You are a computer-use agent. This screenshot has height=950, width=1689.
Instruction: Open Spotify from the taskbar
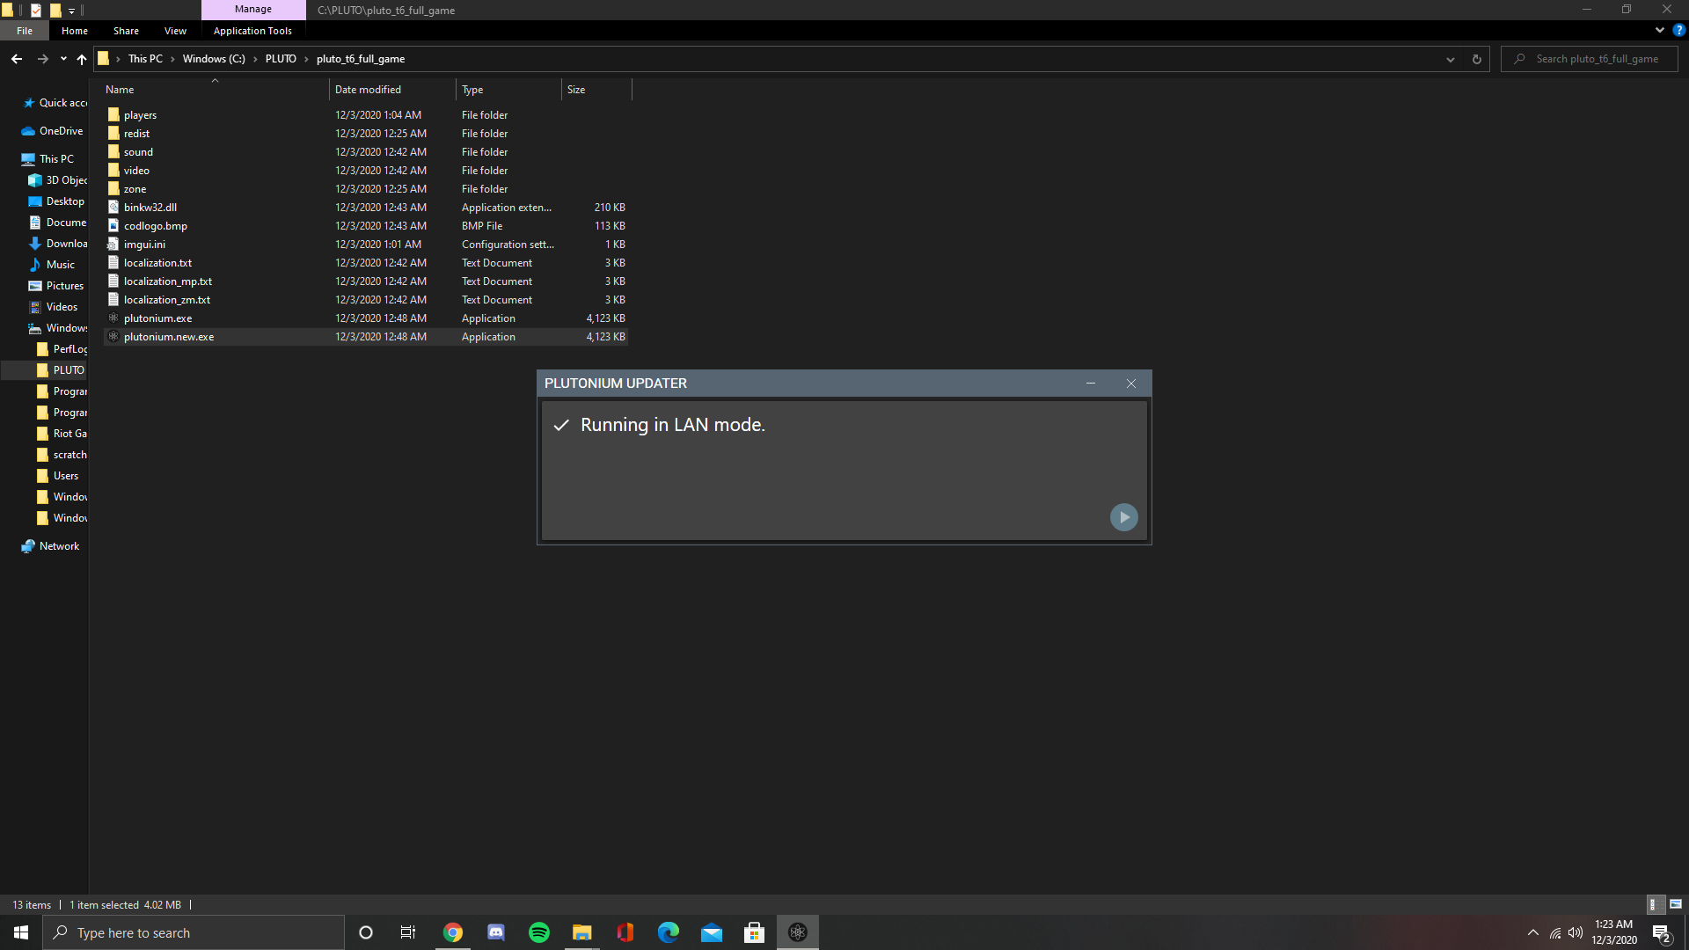(539, 932)
